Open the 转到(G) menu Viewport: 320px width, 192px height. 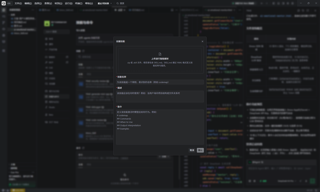[58, 3]
